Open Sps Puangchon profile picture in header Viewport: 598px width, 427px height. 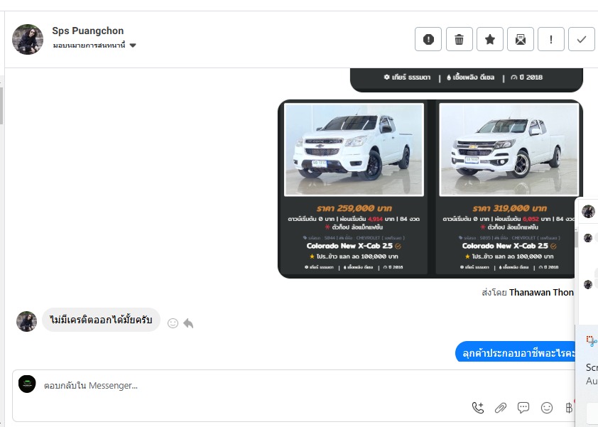tap(28, 39)
